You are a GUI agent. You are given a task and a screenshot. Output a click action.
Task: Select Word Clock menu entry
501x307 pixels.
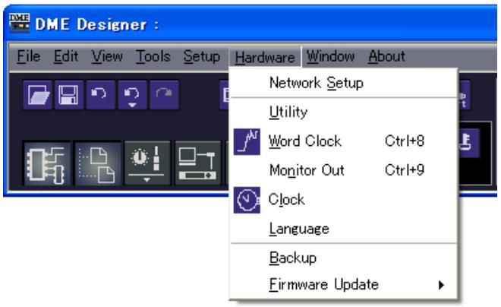tap(343, 141)
